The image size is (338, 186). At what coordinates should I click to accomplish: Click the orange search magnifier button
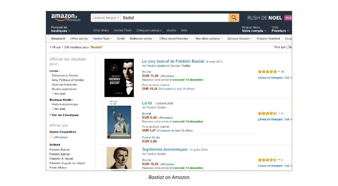(234, 18)
